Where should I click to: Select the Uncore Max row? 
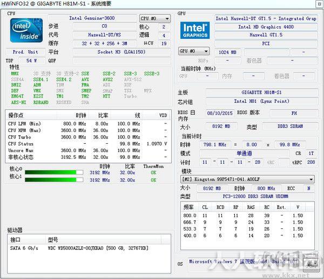(88, 150)
